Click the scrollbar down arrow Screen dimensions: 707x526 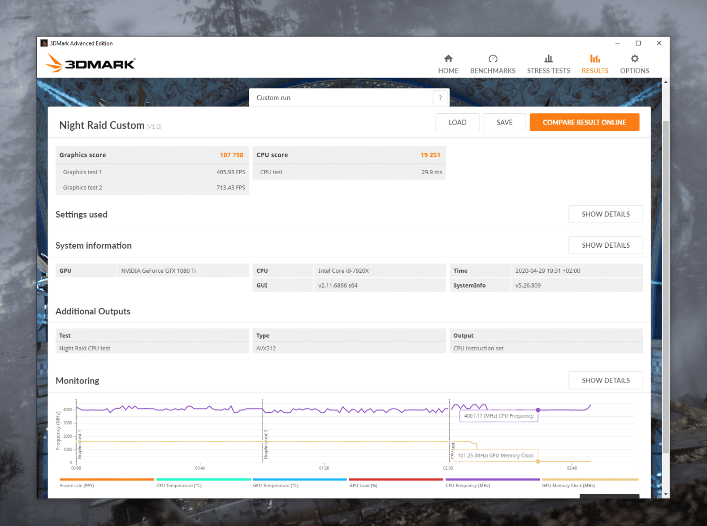666,494
